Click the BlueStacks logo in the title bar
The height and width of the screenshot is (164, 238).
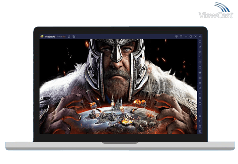(x=42, y=36)
